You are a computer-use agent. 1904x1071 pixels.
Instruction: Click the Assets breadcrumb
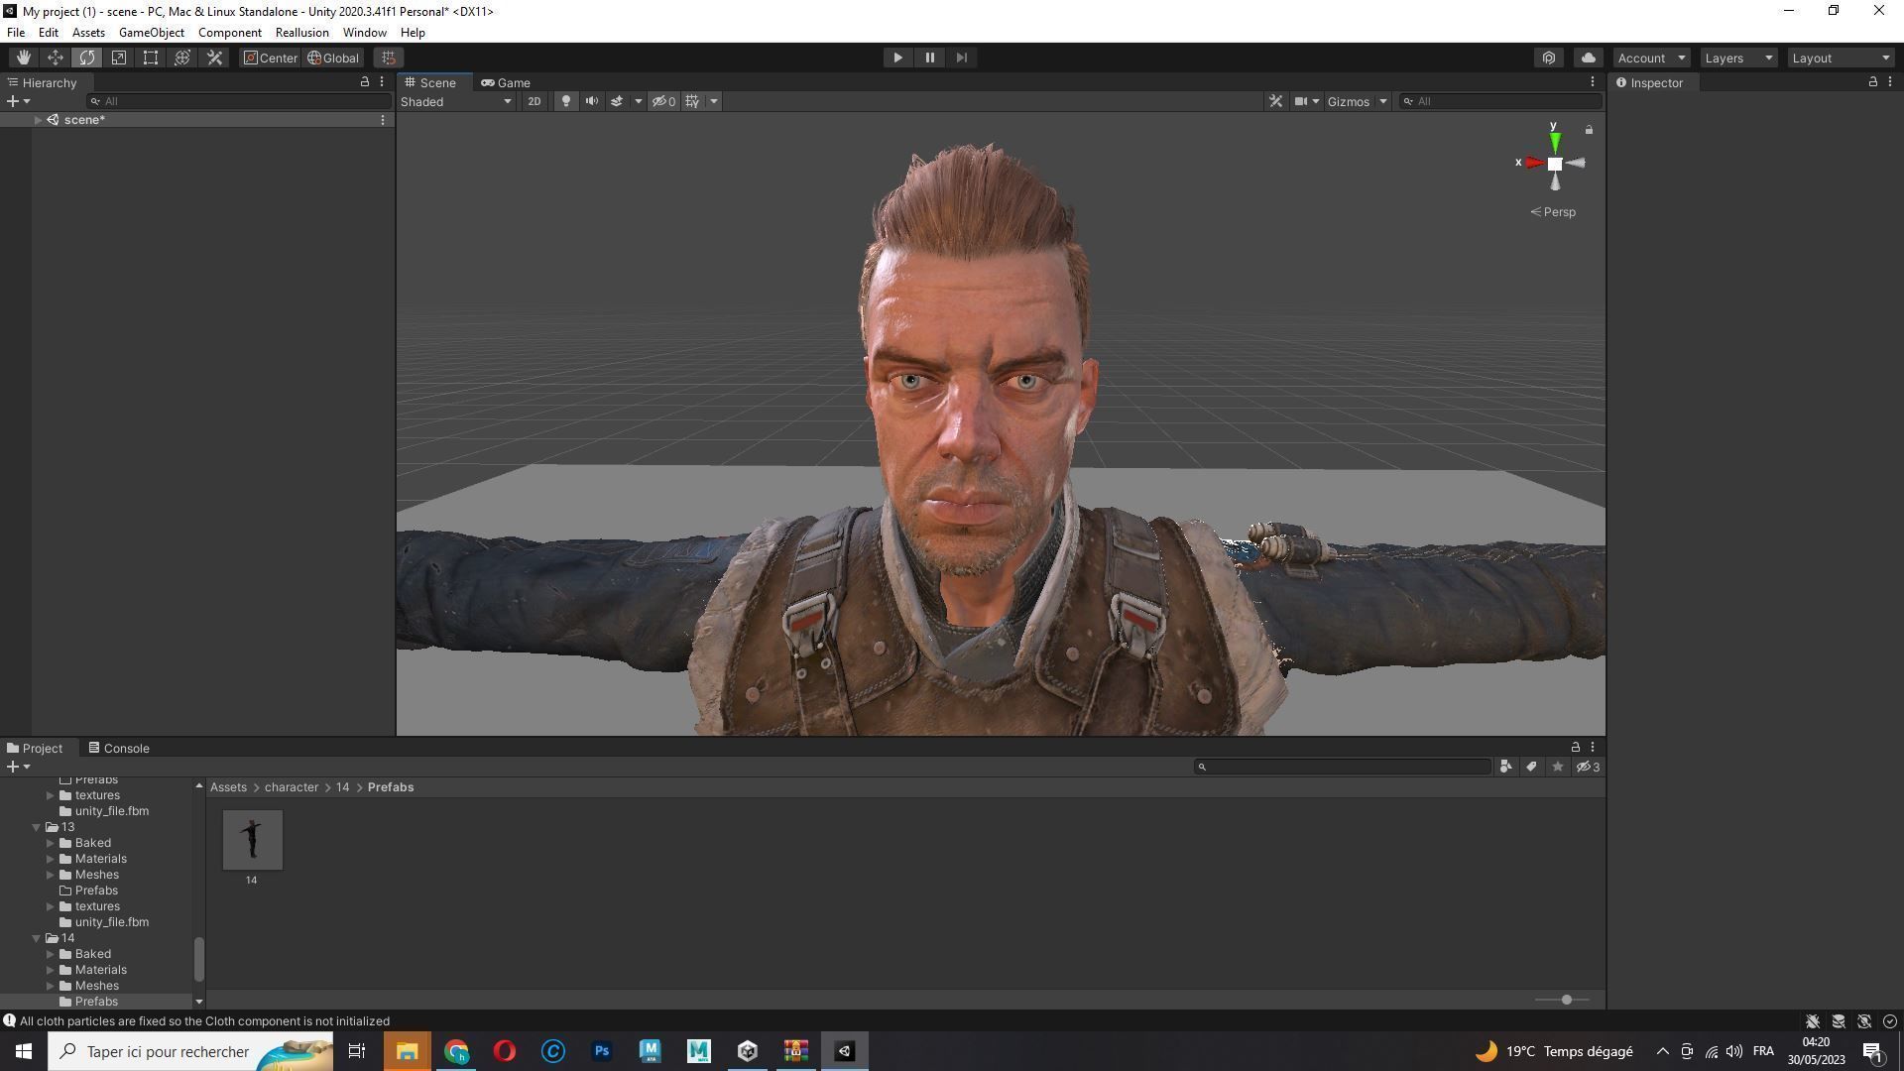pos(228,787)
